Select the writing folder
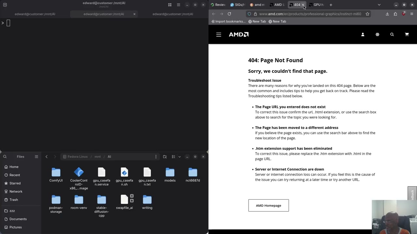Screen dimensions: 417x234 click(x=147, y=202)
